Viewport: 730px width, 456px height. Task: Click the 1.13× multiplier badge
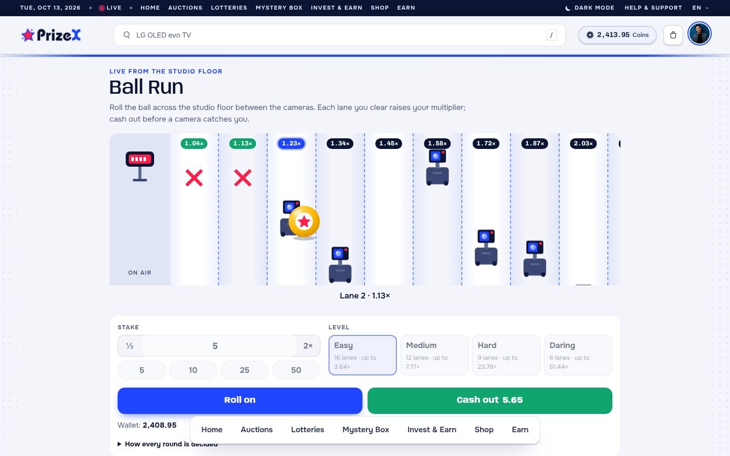(x=243, y=143)
